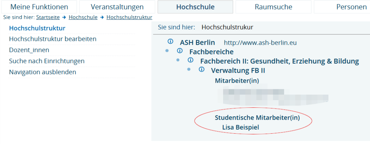Go to the Raumsuche tab

(273, 7)
